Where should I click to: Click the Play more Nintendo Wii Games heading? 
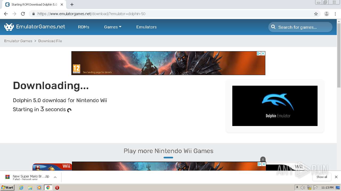[x=168, y=151]
